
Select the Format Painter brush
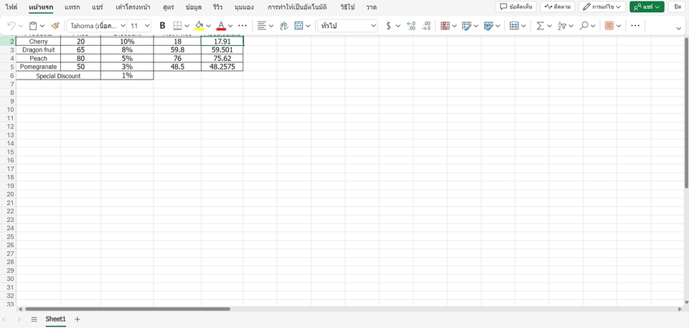point(55,26)
